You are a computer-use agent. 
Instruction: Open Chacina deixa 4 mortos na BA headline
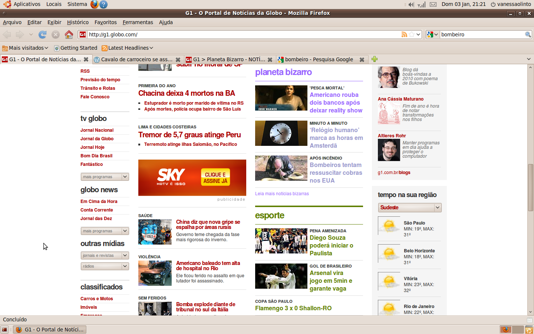click(x=187, y=93)
